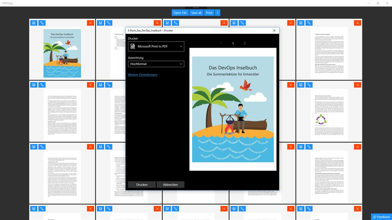Edit the Inhaltsverzeichnis page thumbnail

[x=109, y=23]
